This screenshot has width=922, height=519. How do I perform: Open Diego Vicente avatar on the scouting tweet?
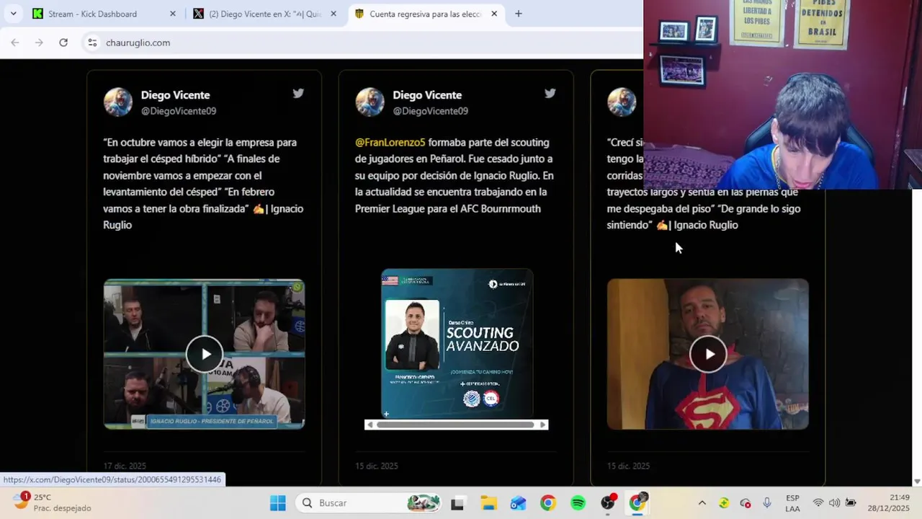pyautogui.click(x=370, y=102)
